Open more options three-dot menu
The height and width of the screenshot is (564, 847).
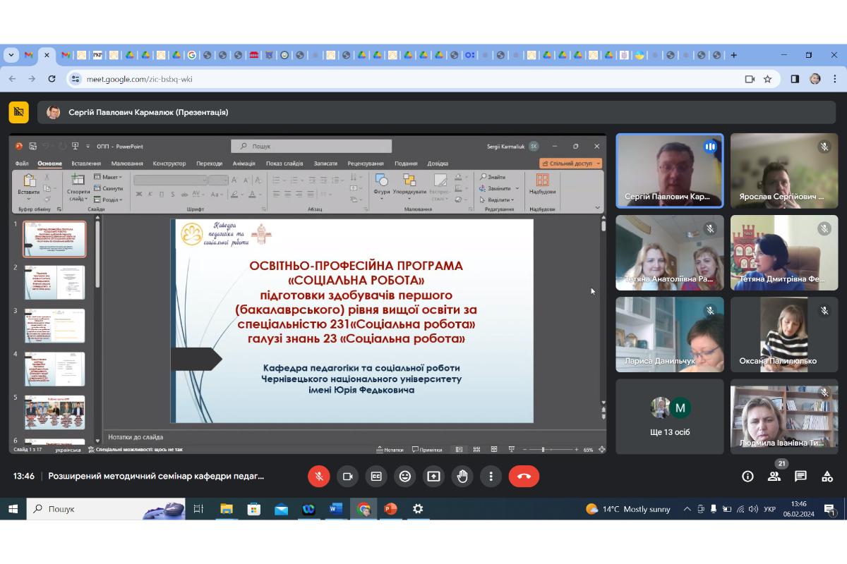[x=491, y=477]
